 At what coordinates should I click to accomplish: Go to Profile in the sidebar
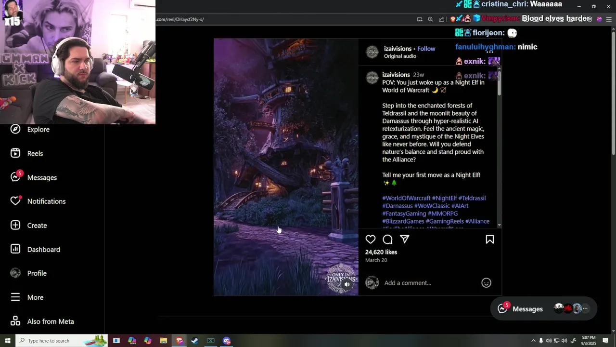pos(37,273)
